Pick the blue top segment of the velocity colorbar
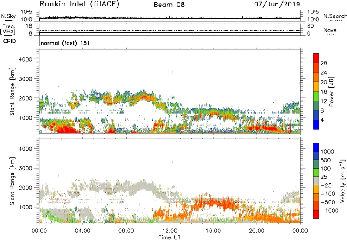347x240 pixels. pos(316,147)
